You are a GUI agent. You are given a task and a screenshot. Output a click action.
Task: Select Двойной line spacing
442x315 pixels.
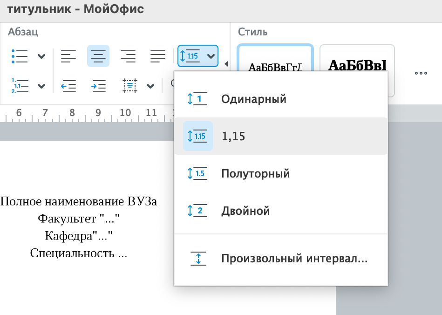(281, 210)
